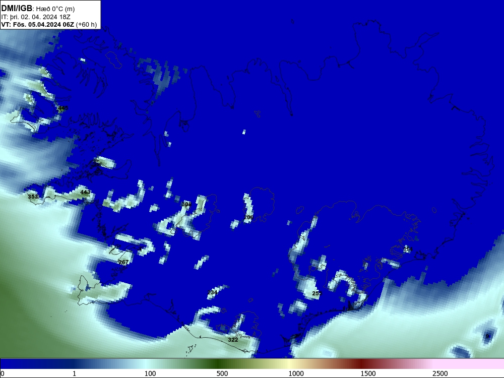Viewport: 504px width, 378px height.
Task: Select the 'IT: þri. 02. 04. 2024 18Z' line
Action: [36, 17]
